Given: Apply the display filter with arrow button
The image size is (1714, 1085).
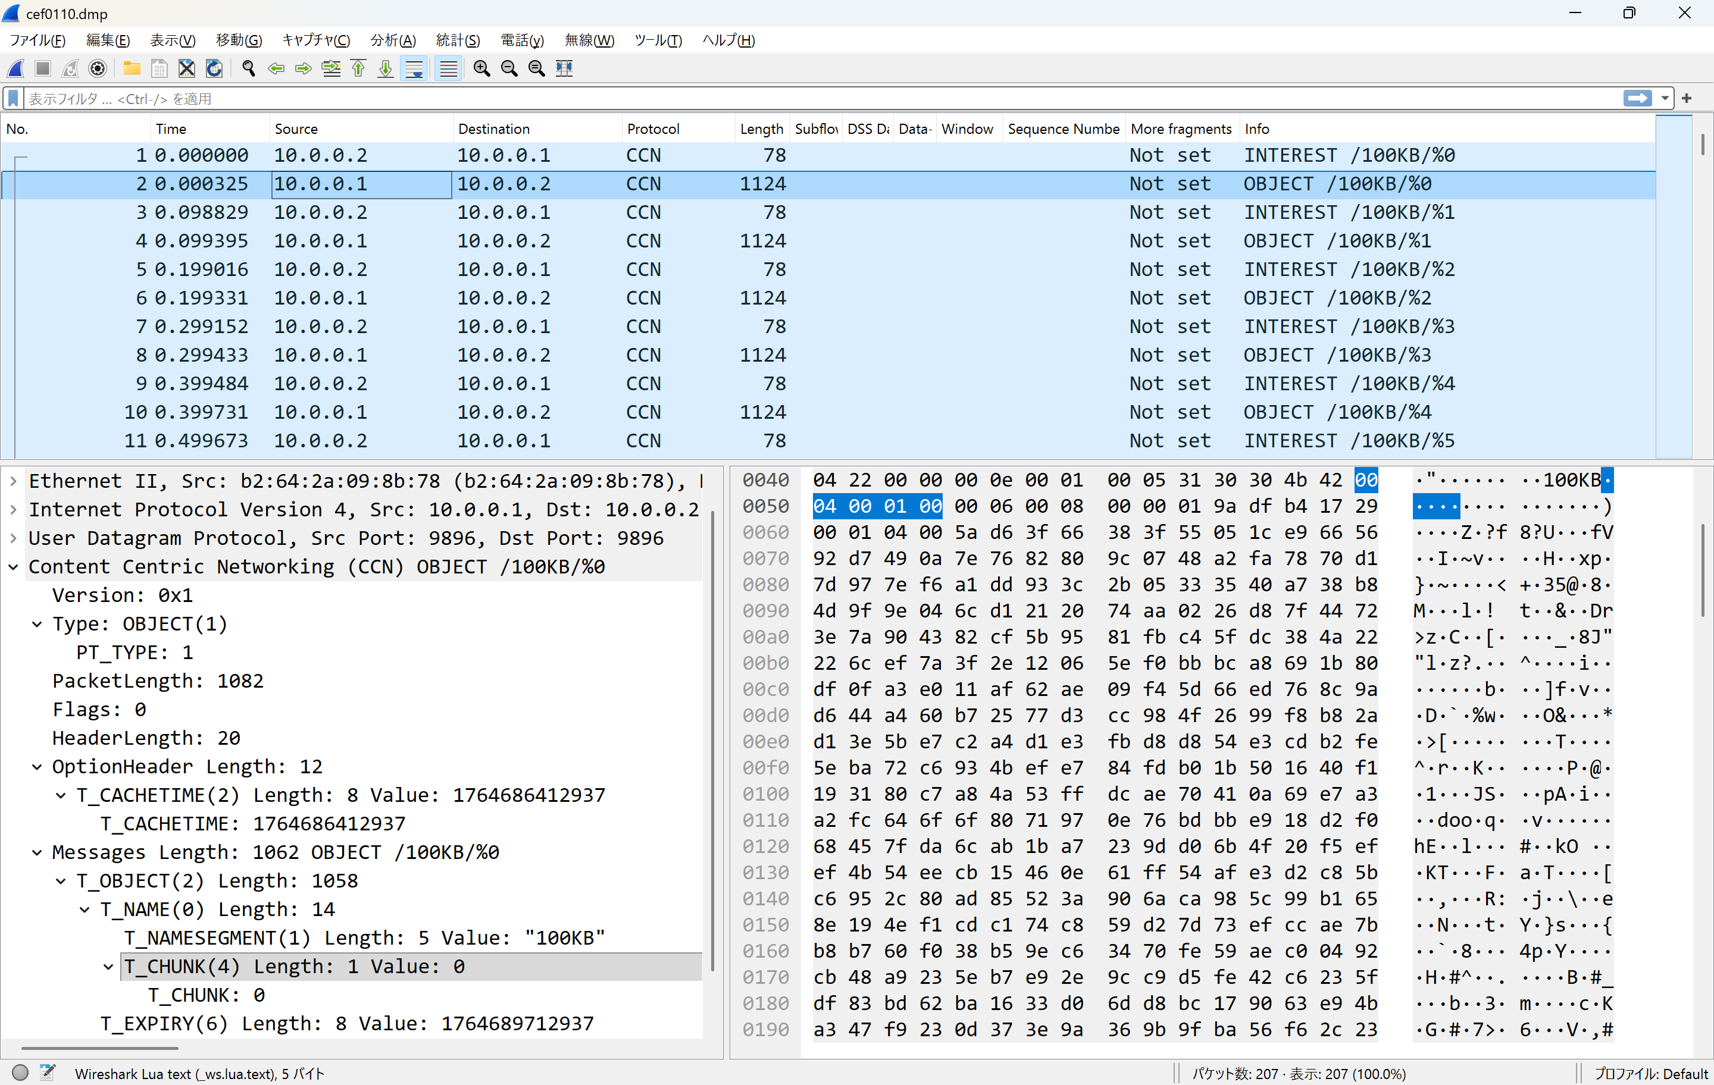Looking at the screenshot, I should (1637, 98).
